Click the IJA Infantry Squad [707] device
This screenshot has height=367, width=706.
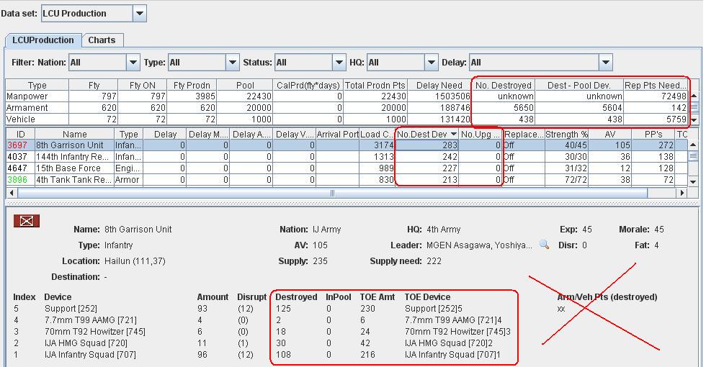click(x=90, y=354)
